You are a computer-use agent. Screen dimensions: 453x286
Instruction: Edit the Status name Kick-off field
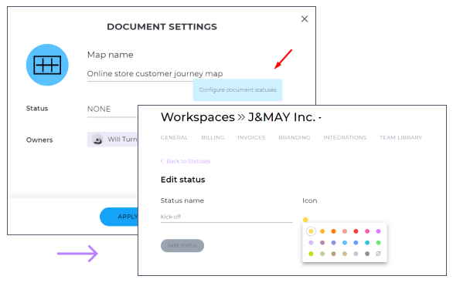pos(226,217)
